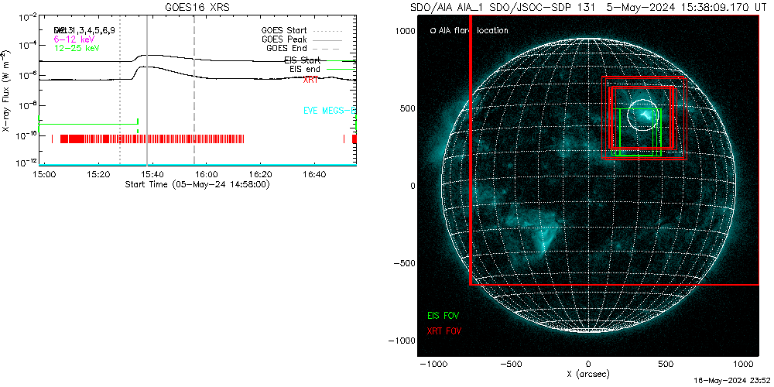The height and width of the screenshot is (387, 774).
Task: Select the green 12-25 keV label
Action: point(77,48)
